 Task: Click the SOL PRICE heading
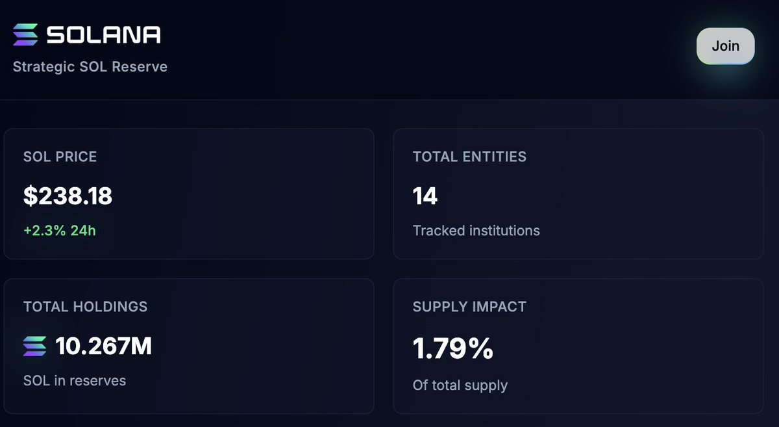pyautogui.click(x=60, y=157)
